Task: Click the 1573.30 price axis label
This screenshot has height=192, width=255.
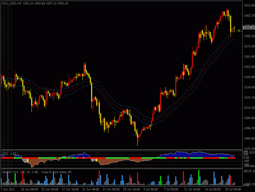Action: [249, 46]
